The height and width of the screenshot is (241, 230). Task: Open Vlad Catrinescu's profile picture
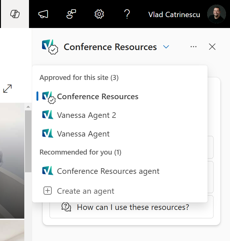coord(217,14)
